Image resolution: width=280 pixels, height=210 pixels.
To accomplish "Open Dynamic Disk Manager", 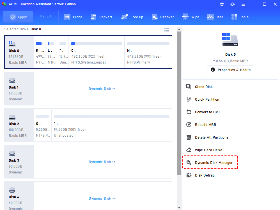I will 210,162.
